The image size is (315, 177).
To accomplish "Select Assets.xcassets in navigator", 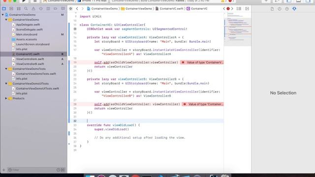I will click(x=26, y=39).
